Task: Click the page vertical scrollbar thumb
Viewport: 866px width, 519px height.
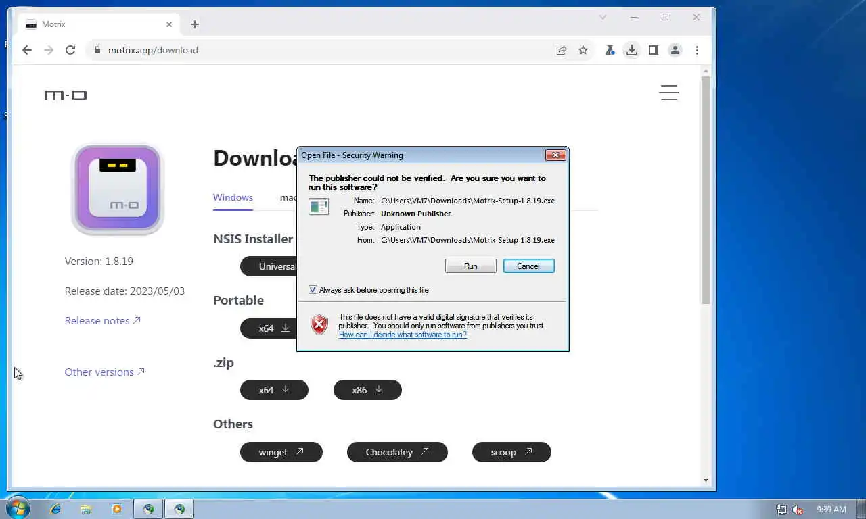Action: [706, 190]
